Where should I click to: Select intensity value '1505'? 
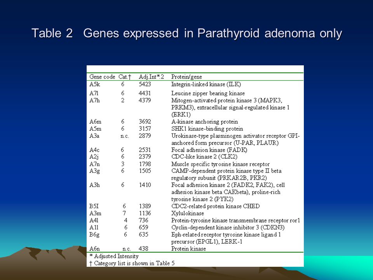pyautogui.click(x=145, y=171)
